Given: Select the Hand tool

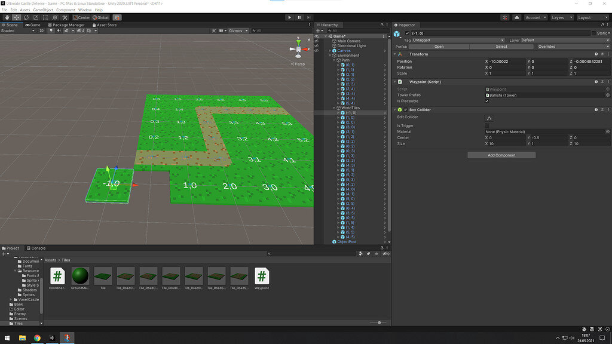Looking at the screenshot, I should tap(7, 18).
